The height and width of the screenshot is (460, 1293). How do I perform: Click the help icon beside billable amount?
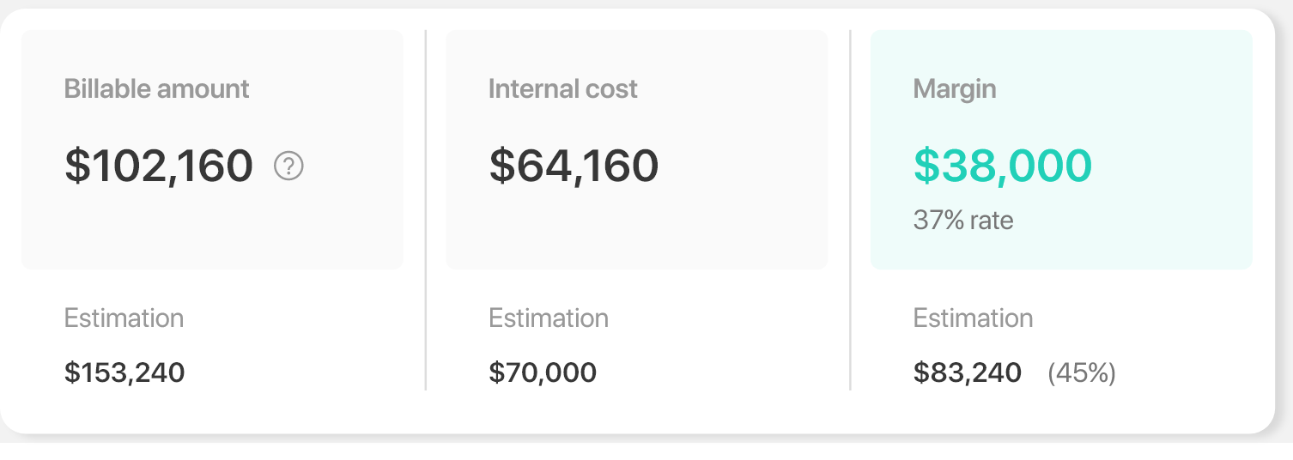288,166
